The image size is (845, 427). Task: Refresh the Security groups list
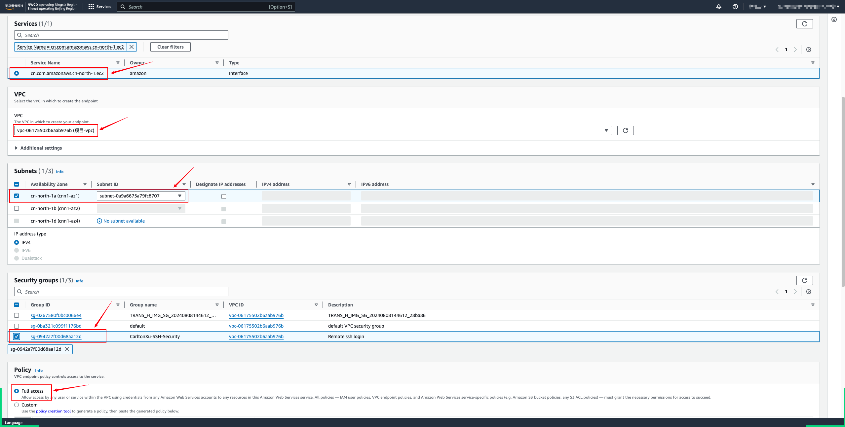click(x=804, y=280)
